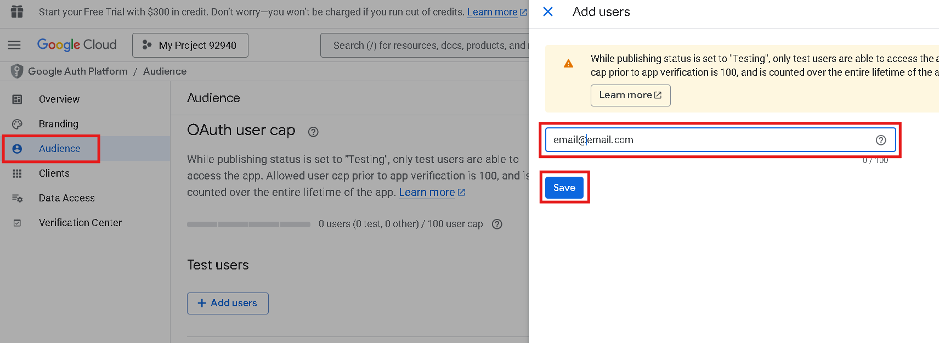Click the Google Auth Platform shield icon
The width and height of the screenshot is (939, 343).
[17, 71]
